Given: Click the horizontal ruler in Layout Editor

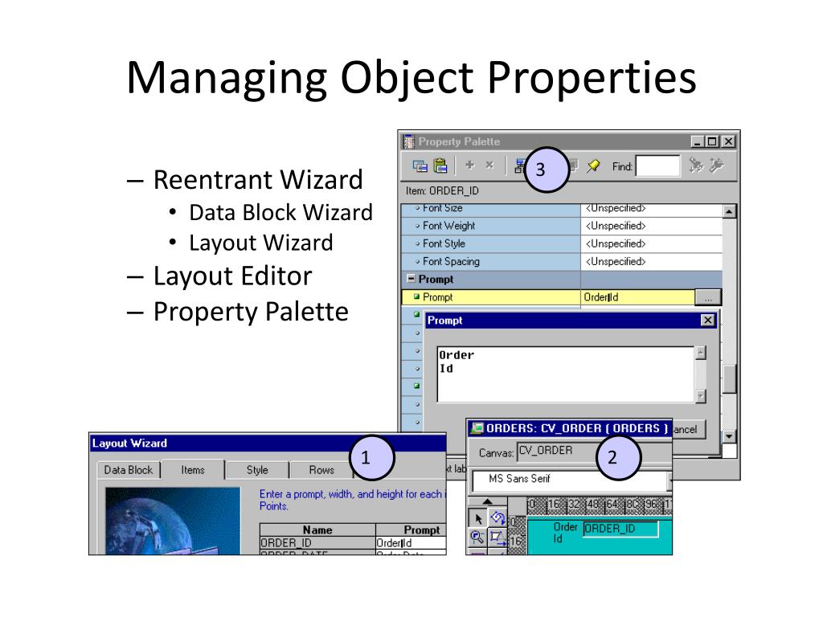Looking at the screenshot, I should pos(600,505).
